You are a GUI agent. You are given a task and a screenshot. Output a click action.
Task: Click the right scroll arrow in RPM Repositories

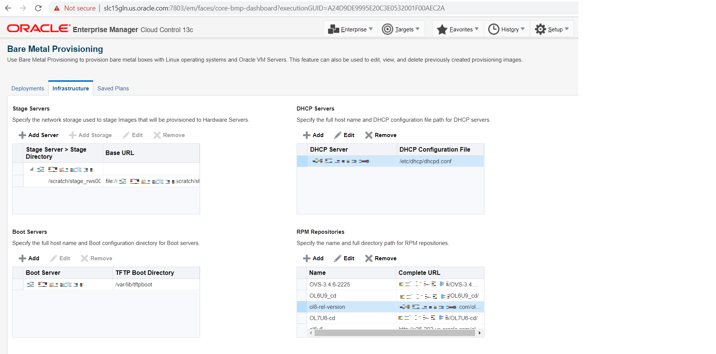(x=480, y=333)
